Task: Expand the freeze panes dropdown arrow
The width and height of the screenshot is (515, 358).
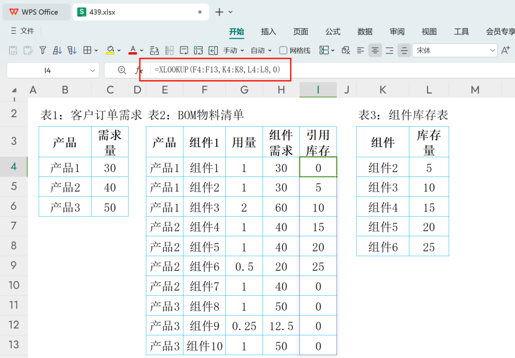Action: click(333, 51)
